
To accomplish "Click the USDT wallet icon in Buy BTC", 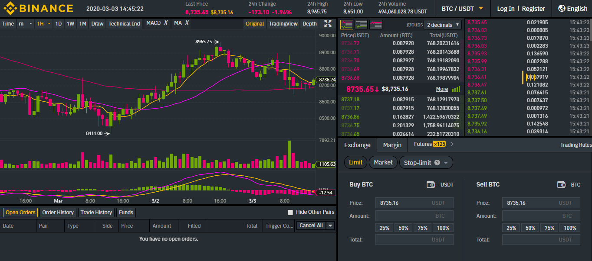I will [431, 185].
